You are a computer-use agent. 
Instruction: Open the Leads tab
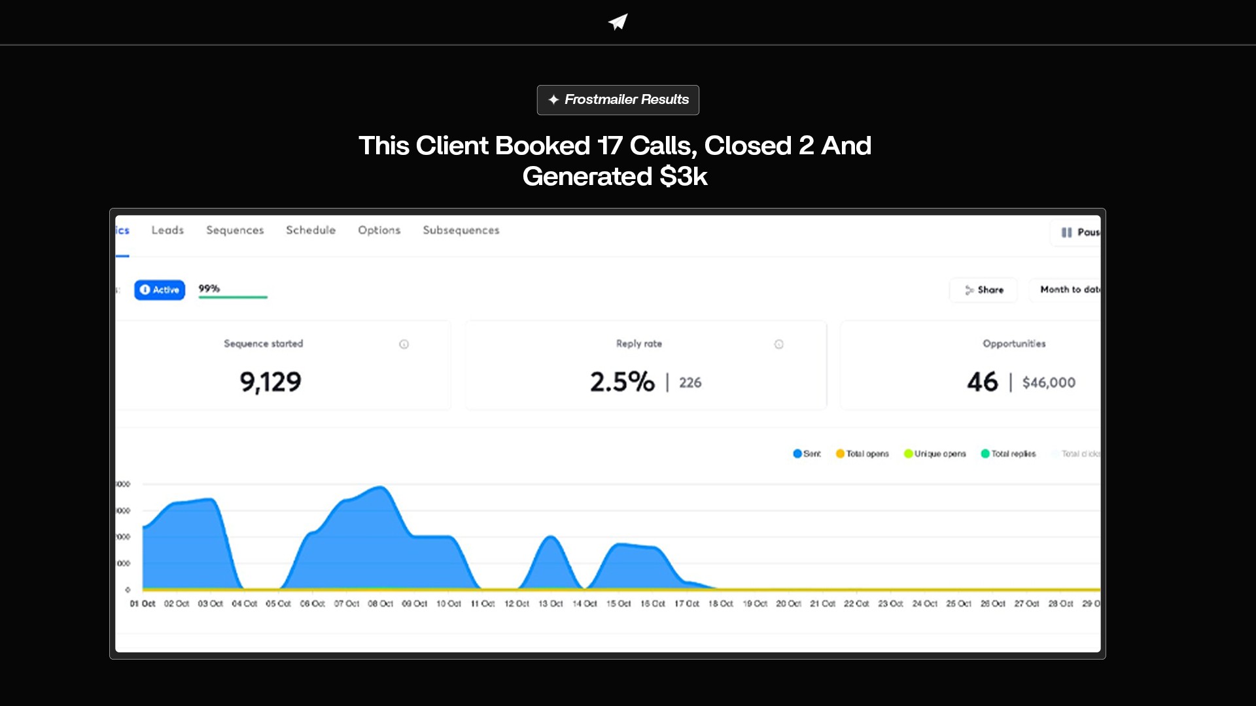click(167, 230)
